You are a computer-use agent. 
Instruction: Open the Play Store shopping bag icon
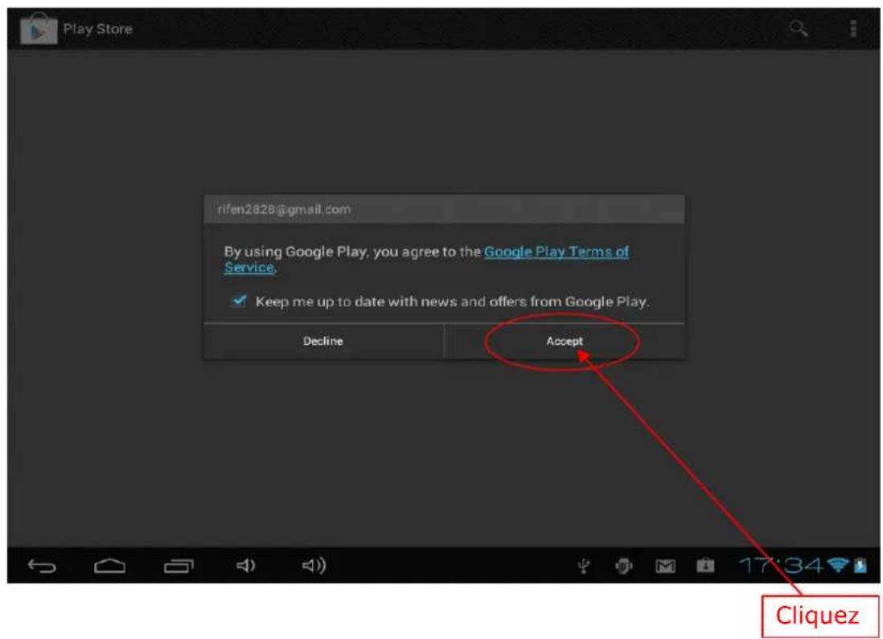point(38,28)
